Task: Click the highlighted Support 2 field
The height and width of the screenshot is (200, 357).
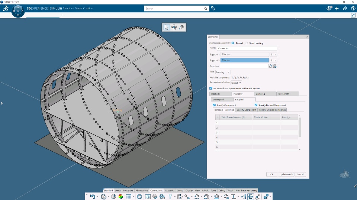Action: (x=245, y=60)
